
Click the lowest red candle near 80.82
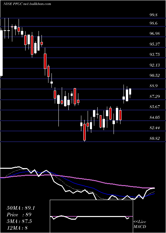click(84, 132)
